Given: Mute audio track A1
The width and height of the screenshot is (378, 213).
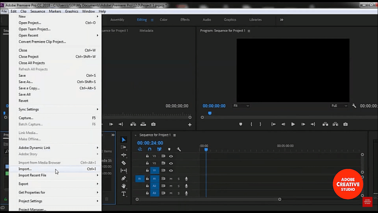Looking at the screenshot, I should (x=171, y=179).
